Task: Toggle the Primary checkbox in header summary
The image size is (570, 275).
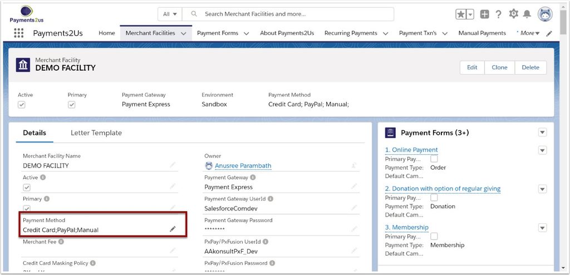Action: [x=72, y=105]
